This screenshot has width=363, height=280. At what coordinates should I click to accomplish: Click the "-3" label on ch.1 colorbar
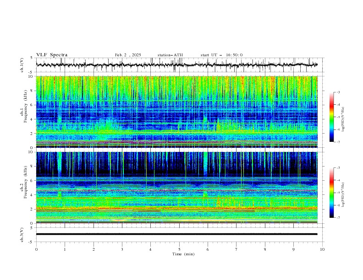(x=338, y=92)
